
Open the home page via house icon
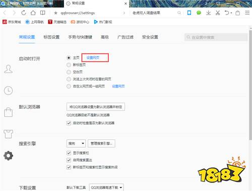pyautogui.click(x=33, y=13)
